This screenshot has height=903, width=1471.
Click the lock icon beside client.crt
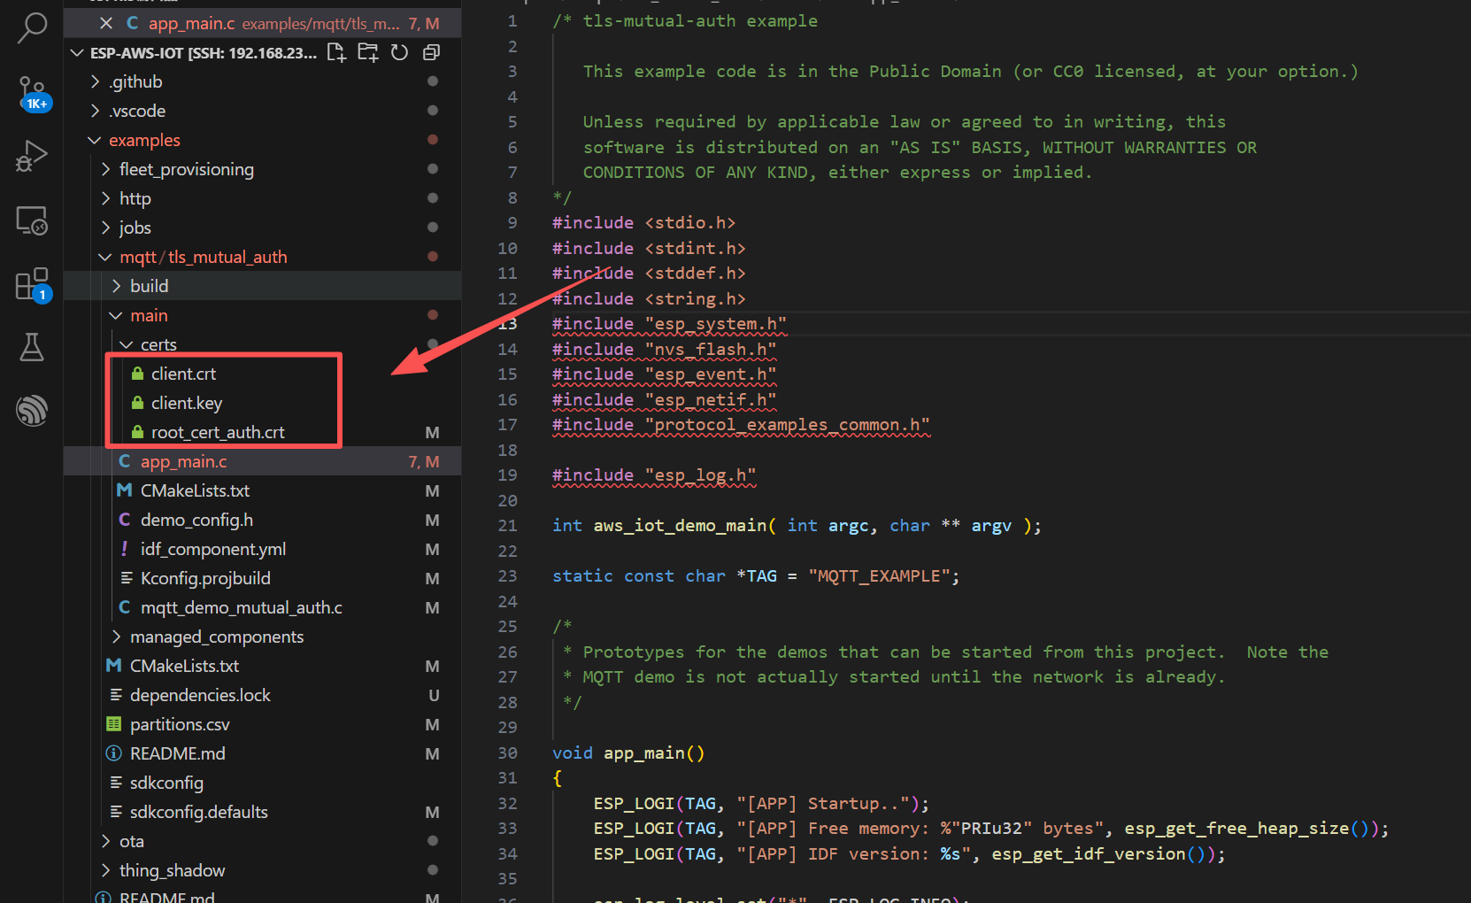[137, 374]
